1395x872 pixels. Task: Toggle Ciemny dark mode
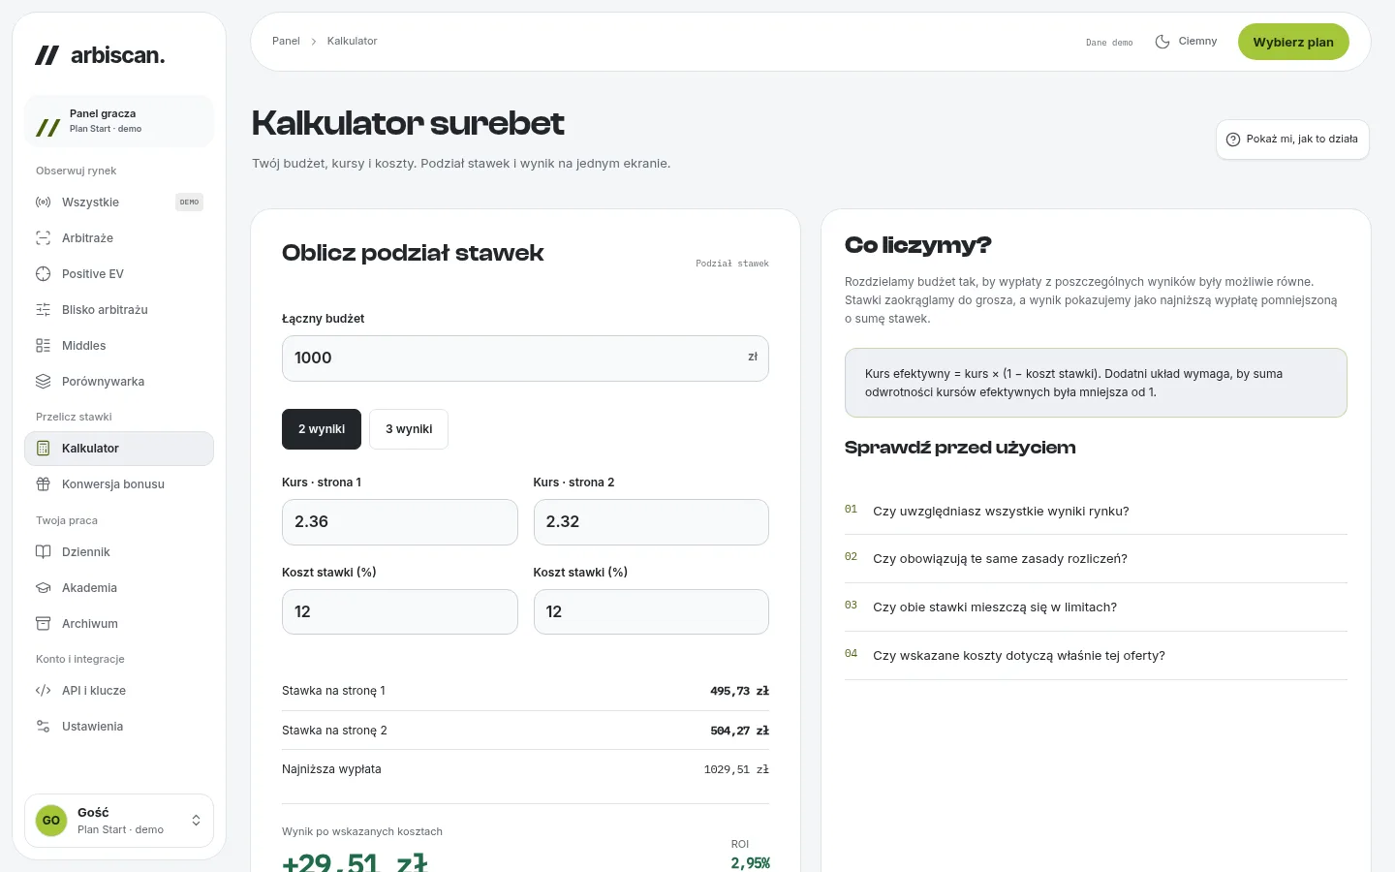tap(1186, 42)
